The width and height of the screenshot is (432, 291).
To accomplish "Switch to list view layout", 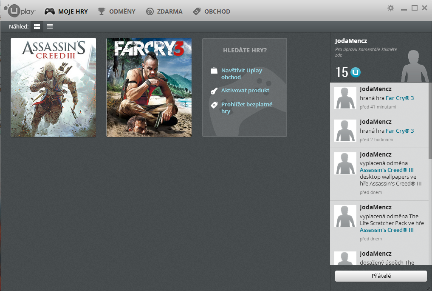I will pyautogui.click(x=50, y=26).
